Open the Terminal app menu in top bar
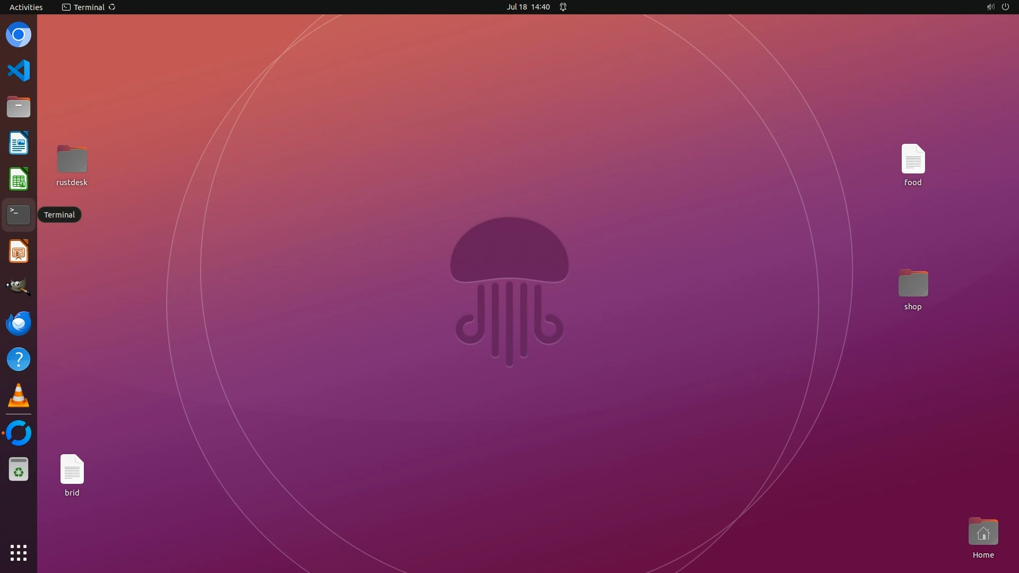This screenshot has height=573, width=1019. click(x=89, y=7)
